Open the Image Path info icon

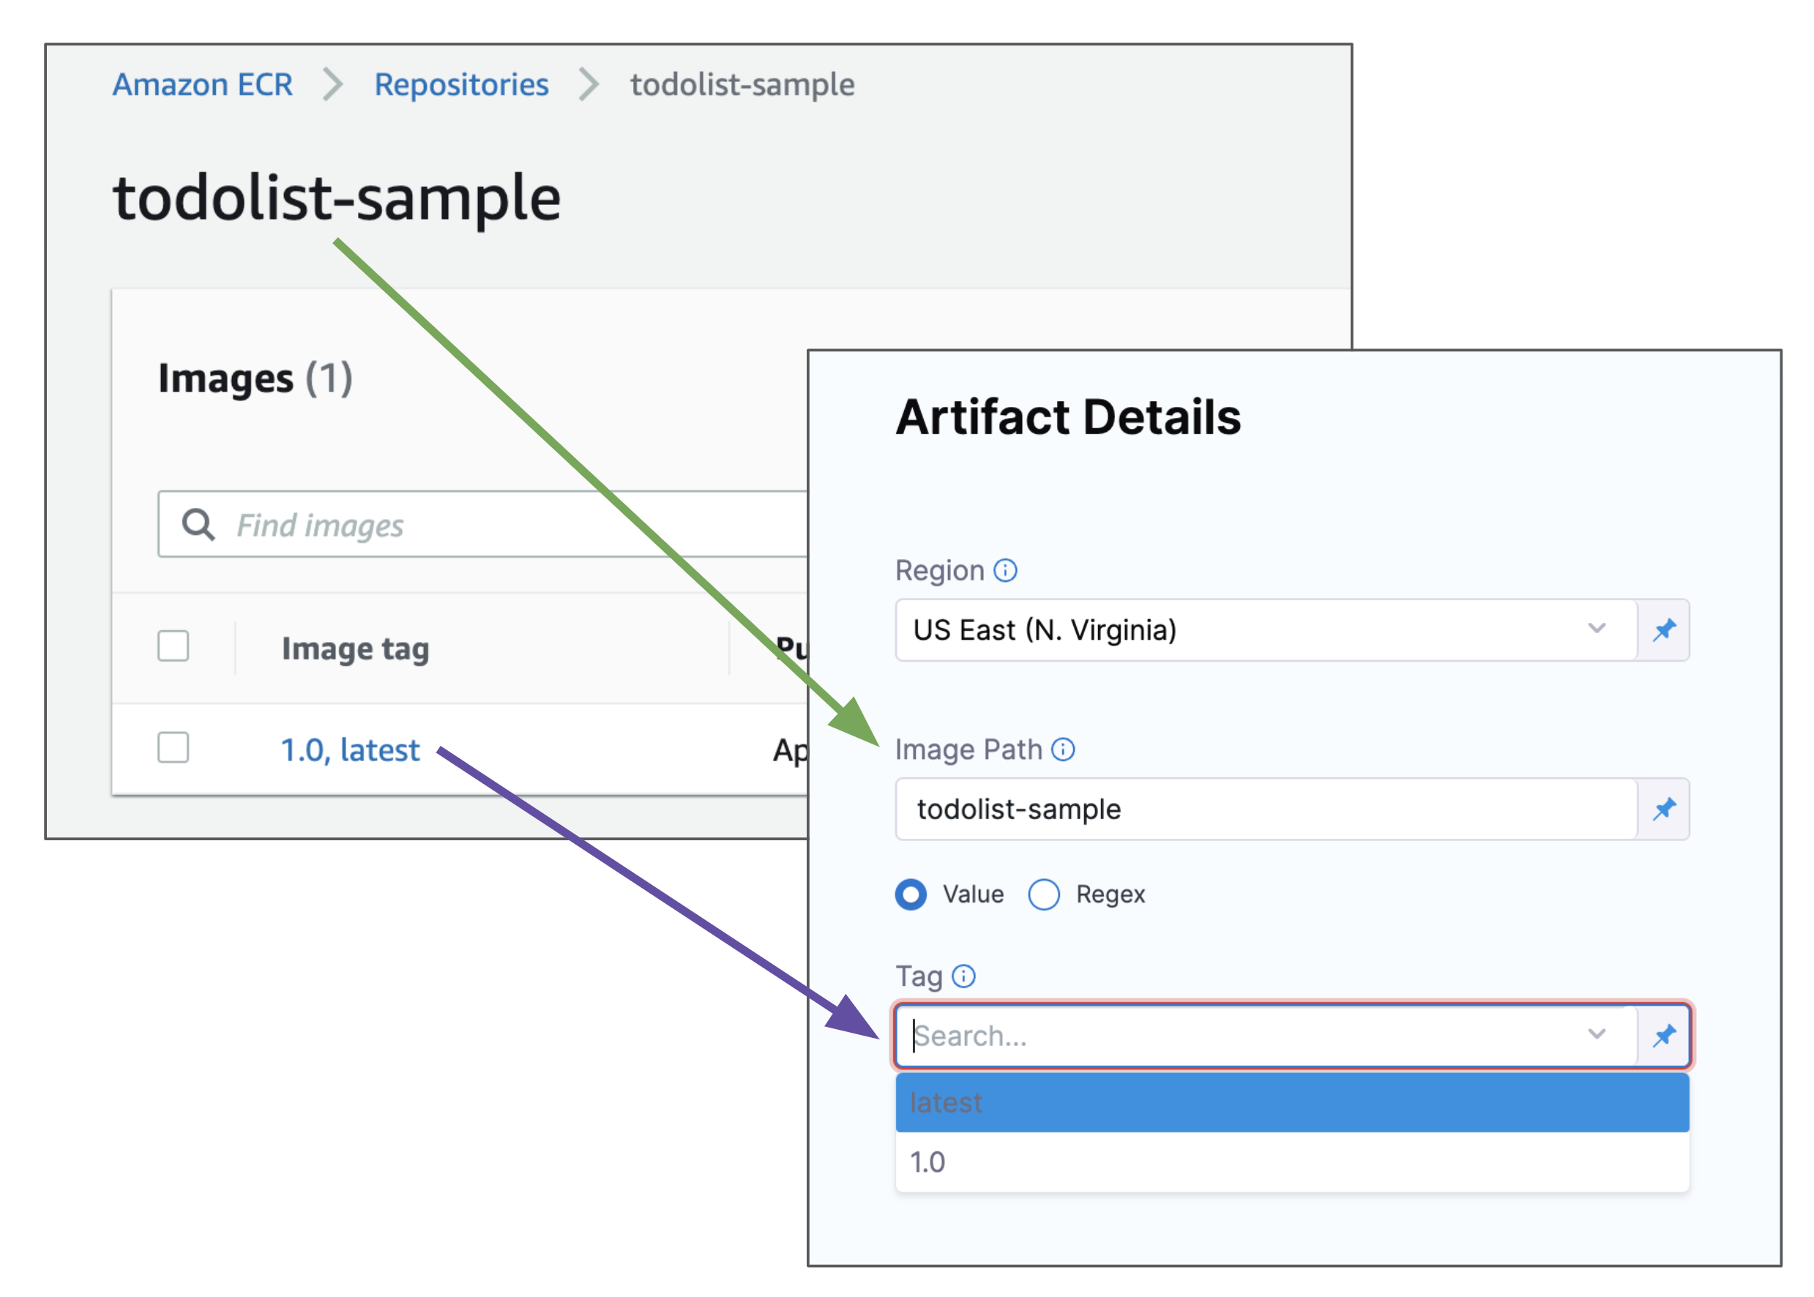tap(1062, 749)
